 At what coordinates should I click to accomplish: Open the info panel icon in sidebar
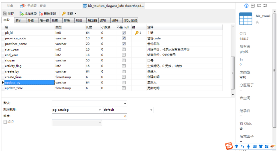[x=246, y=6]
